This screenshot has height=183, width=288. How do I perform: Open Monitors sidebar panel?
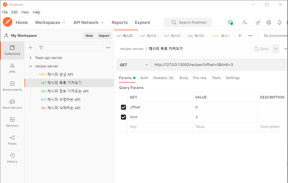pyautogui.click(x=12, y=122)
